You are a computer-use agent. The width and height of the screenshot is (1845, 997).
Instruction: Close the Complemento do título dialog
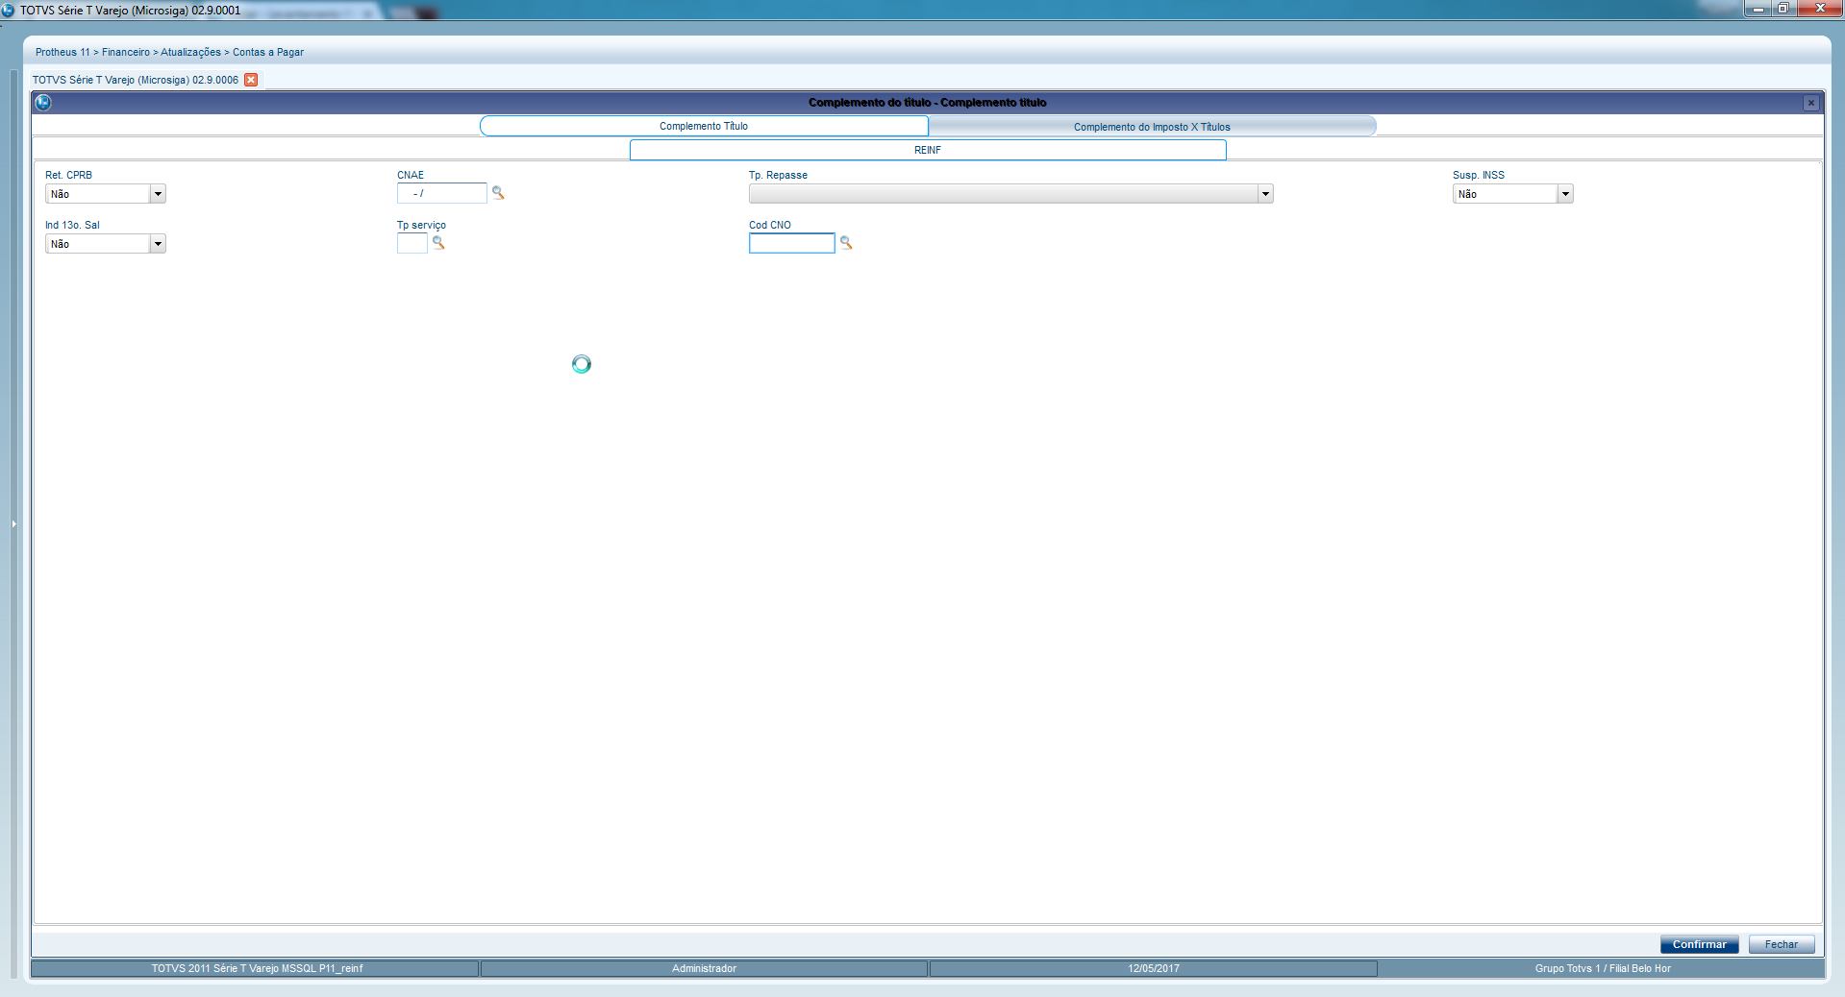point(1811,103)
